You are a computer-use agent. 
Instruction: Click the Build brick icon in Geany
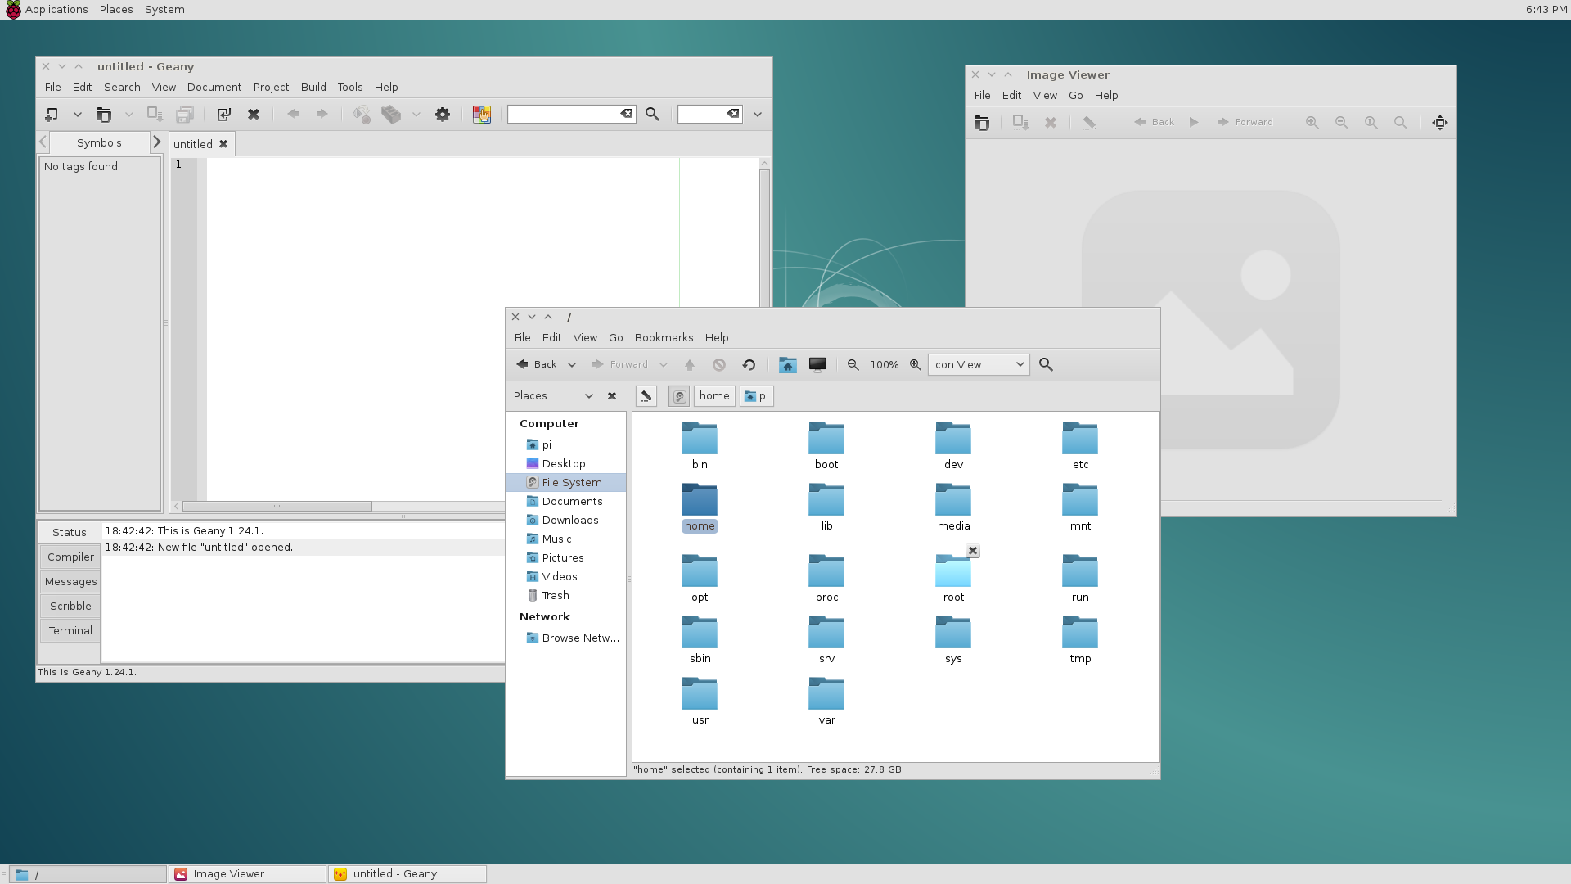[391, 115]
